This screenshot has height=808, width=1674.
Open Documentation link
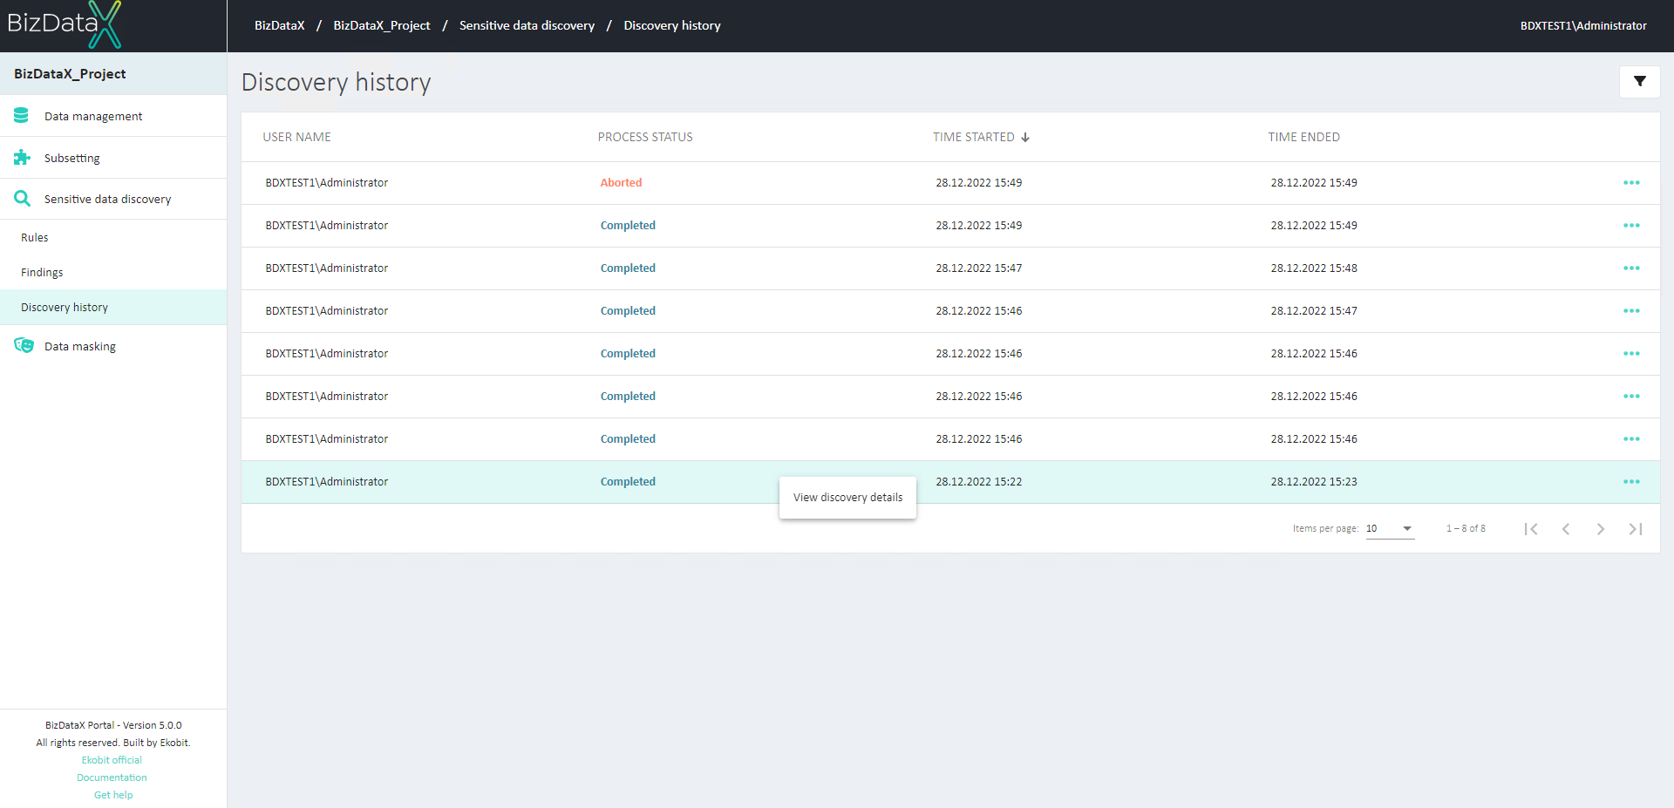pos(112,777)
